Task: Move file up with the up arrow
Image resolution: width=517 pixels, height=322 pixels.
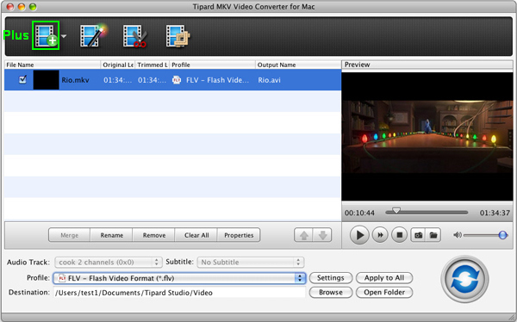Action: tap(303, 235)
